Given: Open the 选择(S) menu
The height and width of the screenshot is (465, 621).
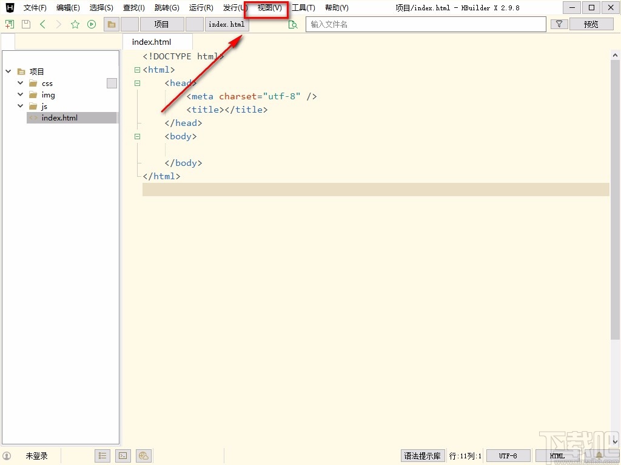Looking at the screenshot, I should pyautogui.click(x=101, y=7).
